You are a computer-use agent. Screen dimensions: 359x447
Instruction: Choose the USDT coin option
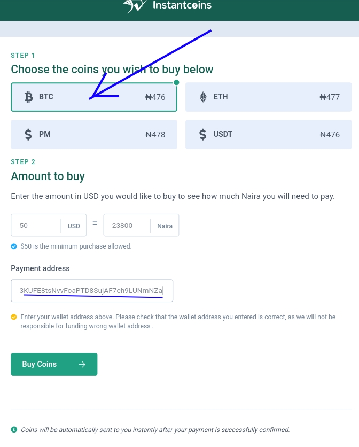(268, 134)
